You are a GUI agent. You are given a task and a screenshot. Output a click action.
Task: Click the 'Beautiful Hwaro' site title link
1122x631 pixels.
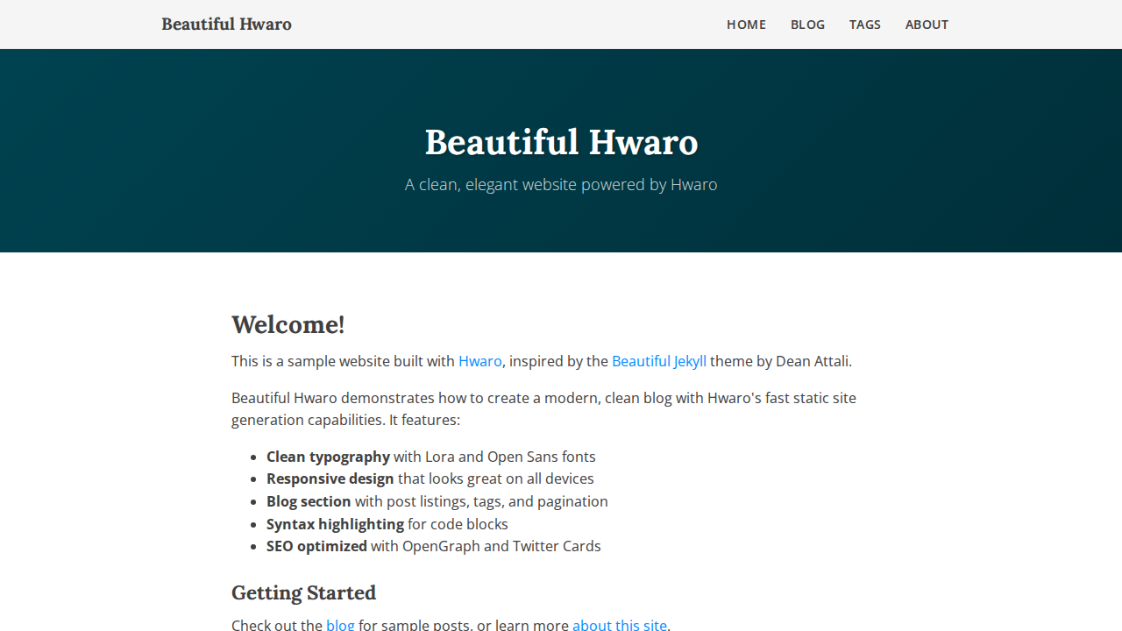(x=226, y=24)
